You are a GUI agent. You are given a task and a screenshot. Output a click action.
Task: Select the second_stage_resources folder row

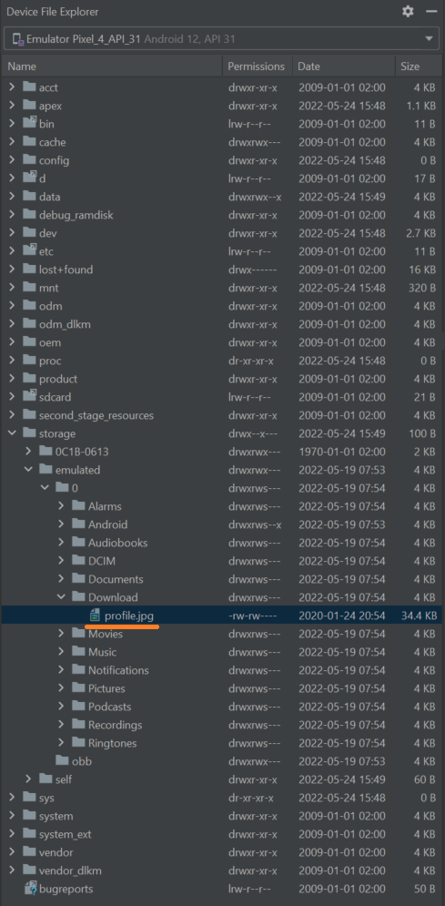222,415
